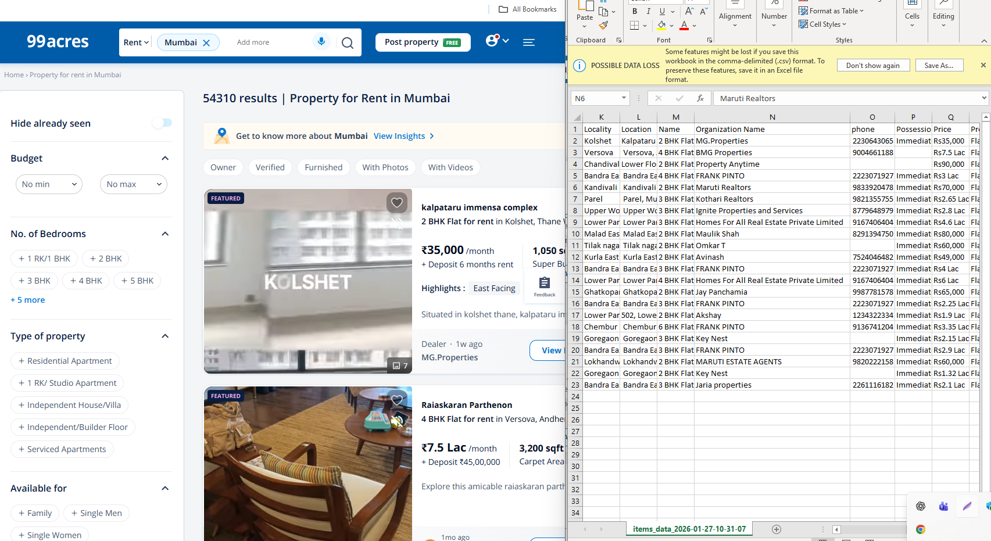Open the No min budget dropdown
This screenshot has height=541, width=991.
coord(49,184)
